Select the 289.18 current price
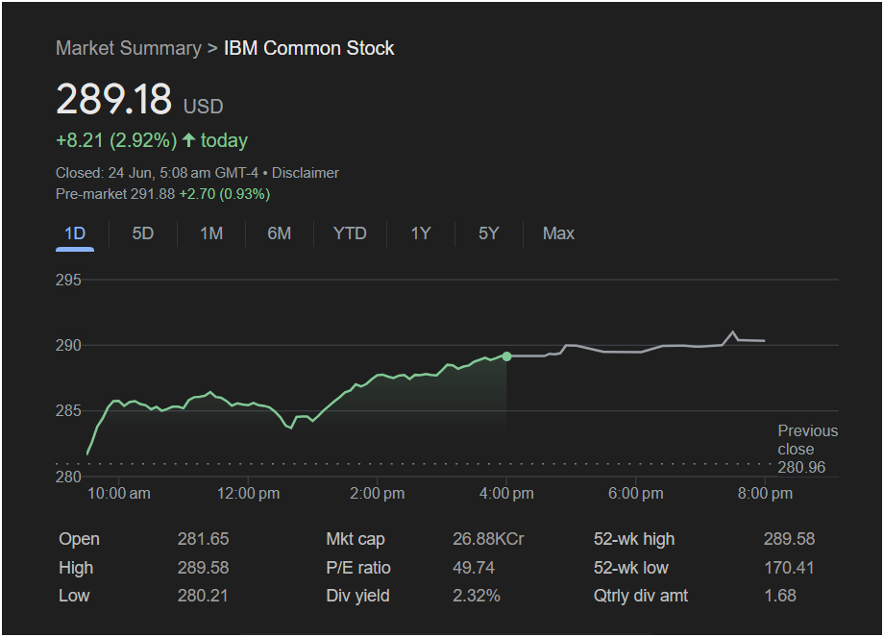Image resolution: width=884 pixels, height=637 pixels. pos(114,99)
